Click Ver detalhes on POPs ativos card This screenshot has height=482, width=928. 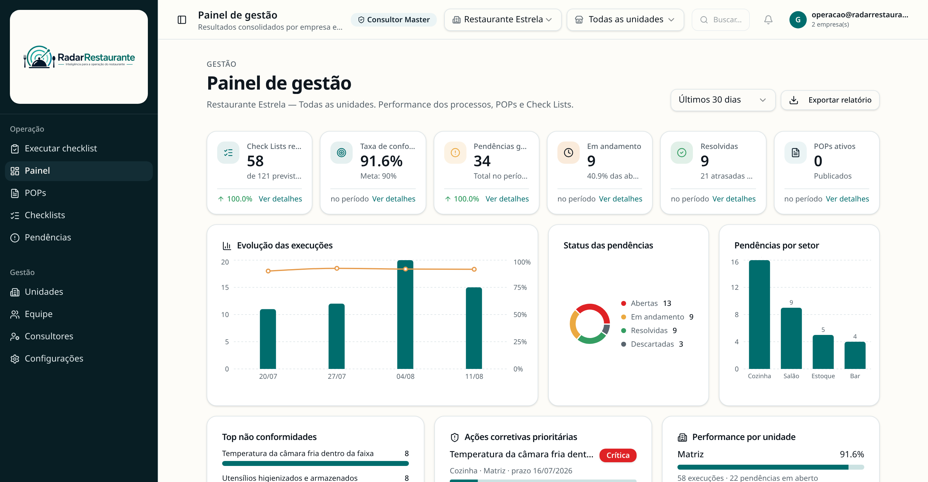tap(847, 199)
